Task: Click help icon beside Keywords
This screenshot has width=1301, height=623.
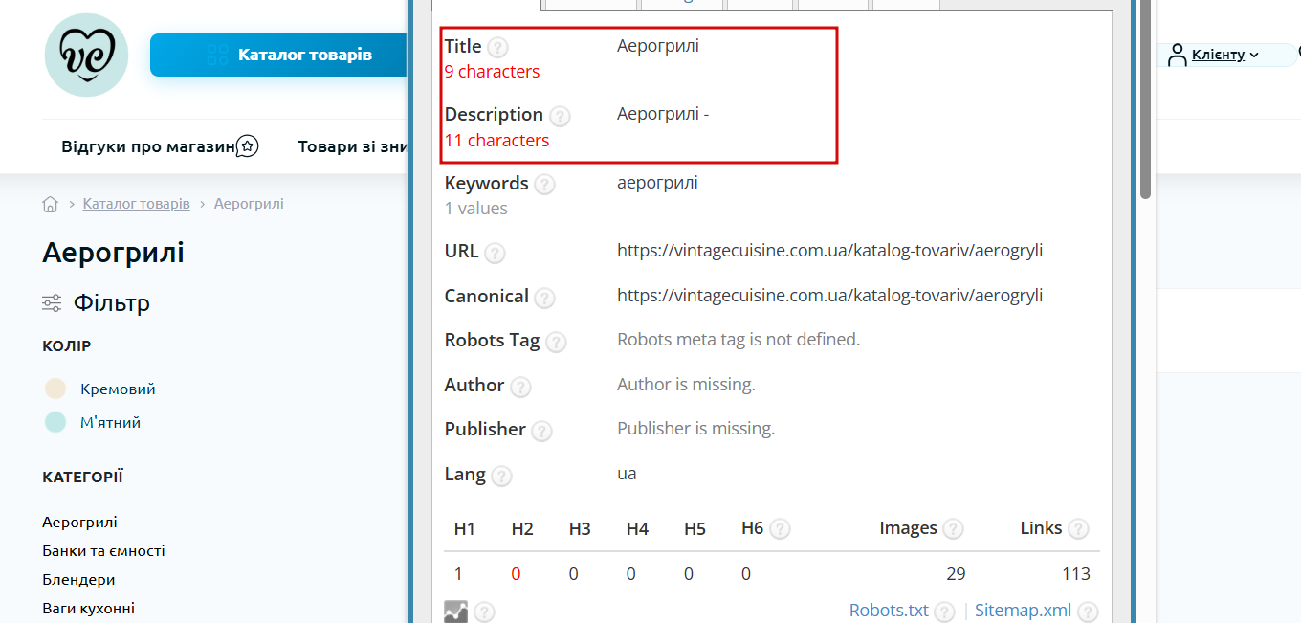Action: pos(544,185)
